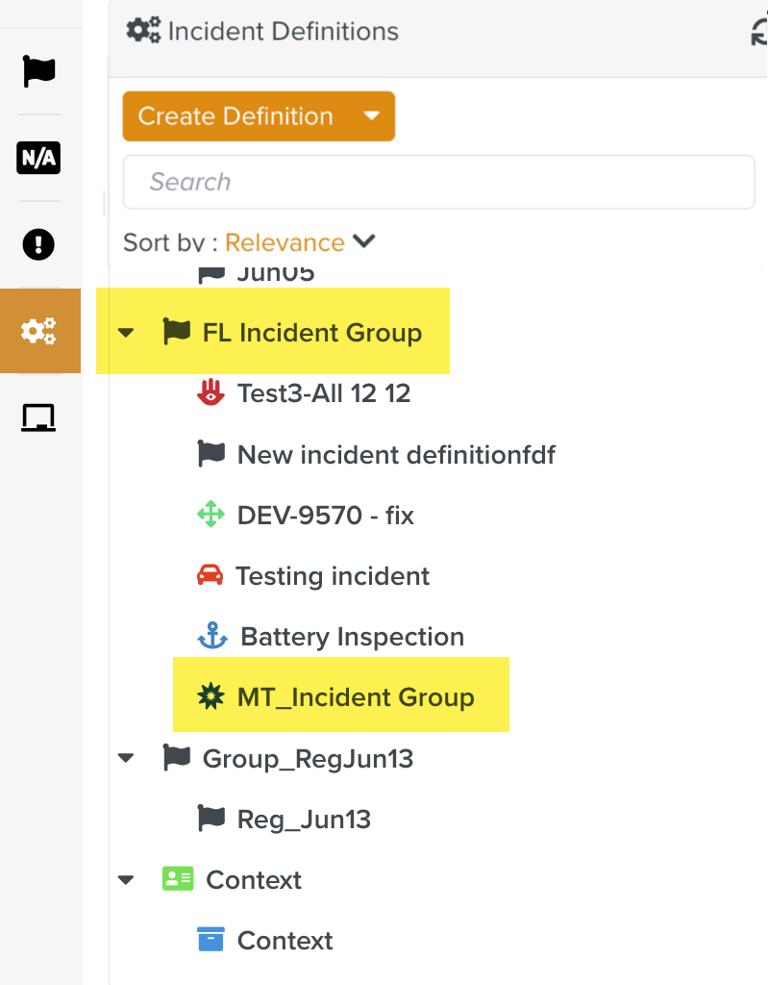Open the exclamation alert sidebar icon
Screen dimensions: 768x985
click(x=39, y=245)
